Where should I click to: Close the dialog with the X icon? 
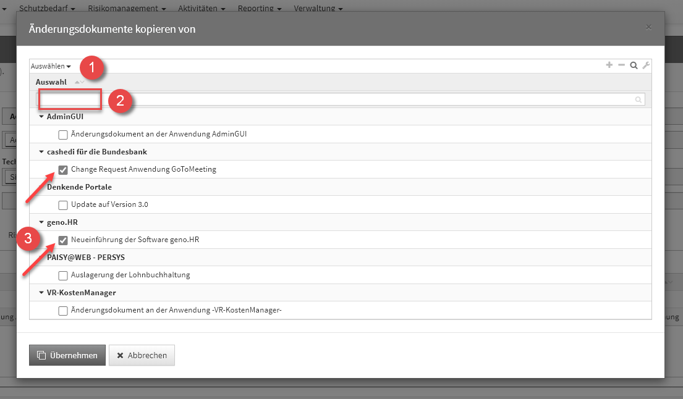pyautogui.click(x=648, y=27)
